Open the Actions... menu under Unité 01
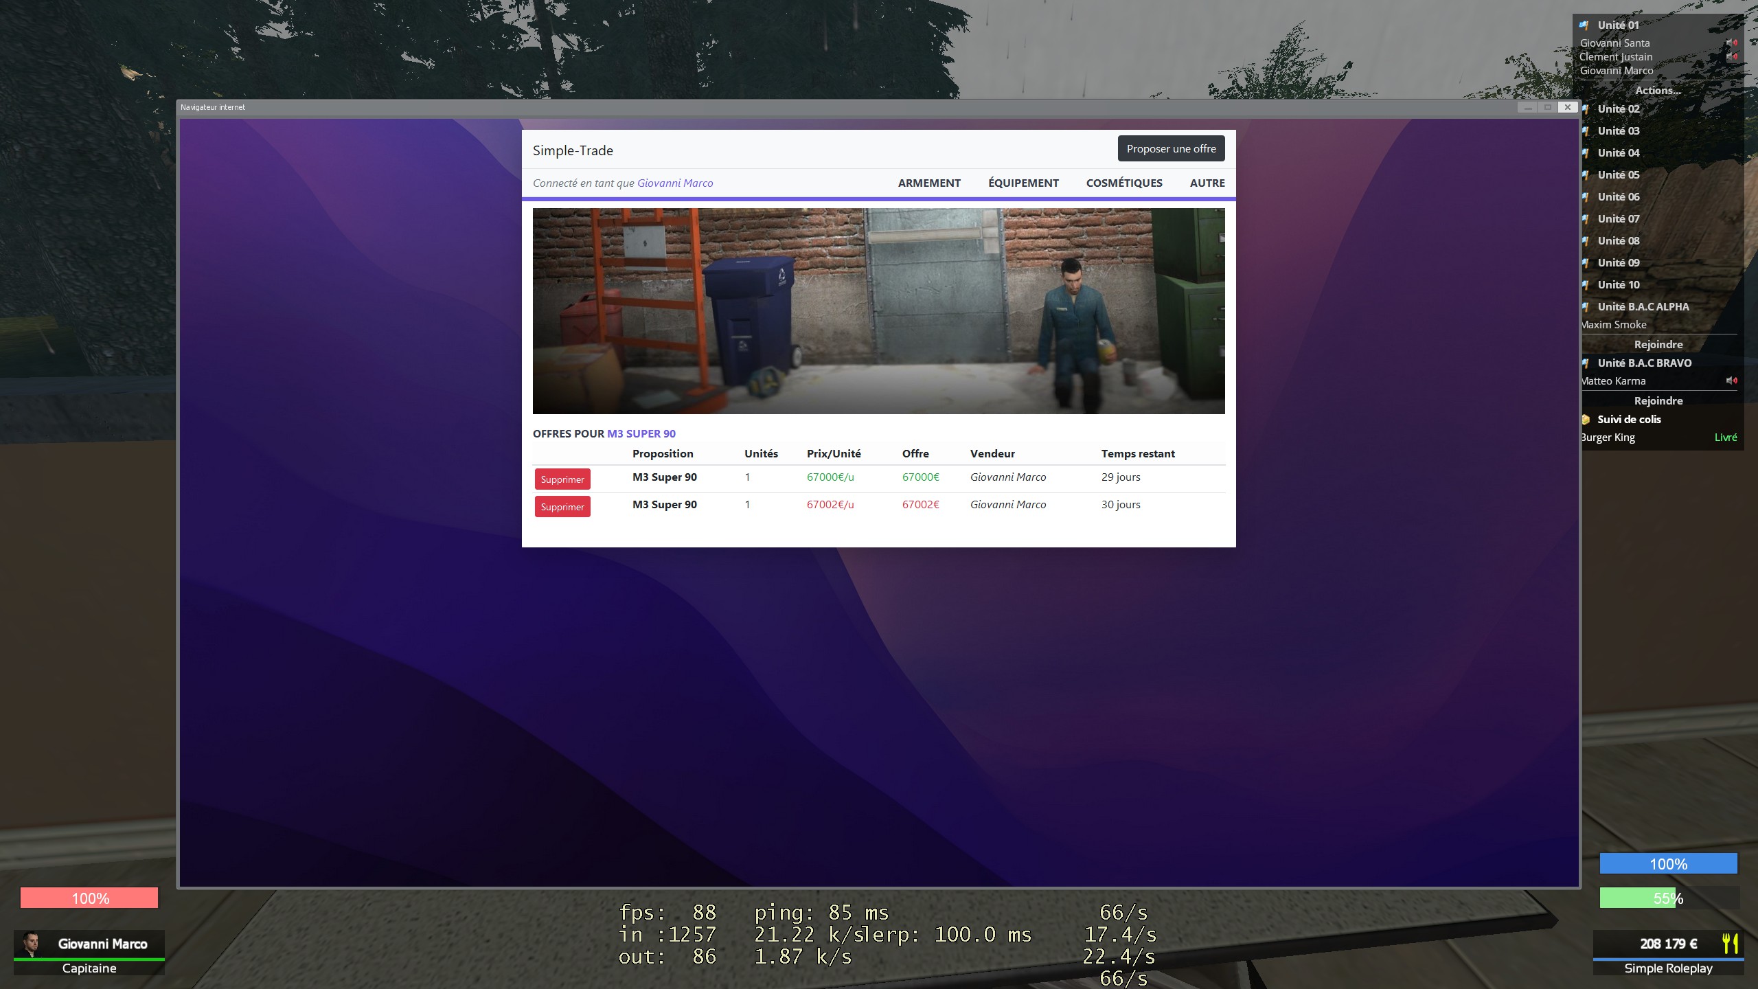 (x=1658, y=90)
